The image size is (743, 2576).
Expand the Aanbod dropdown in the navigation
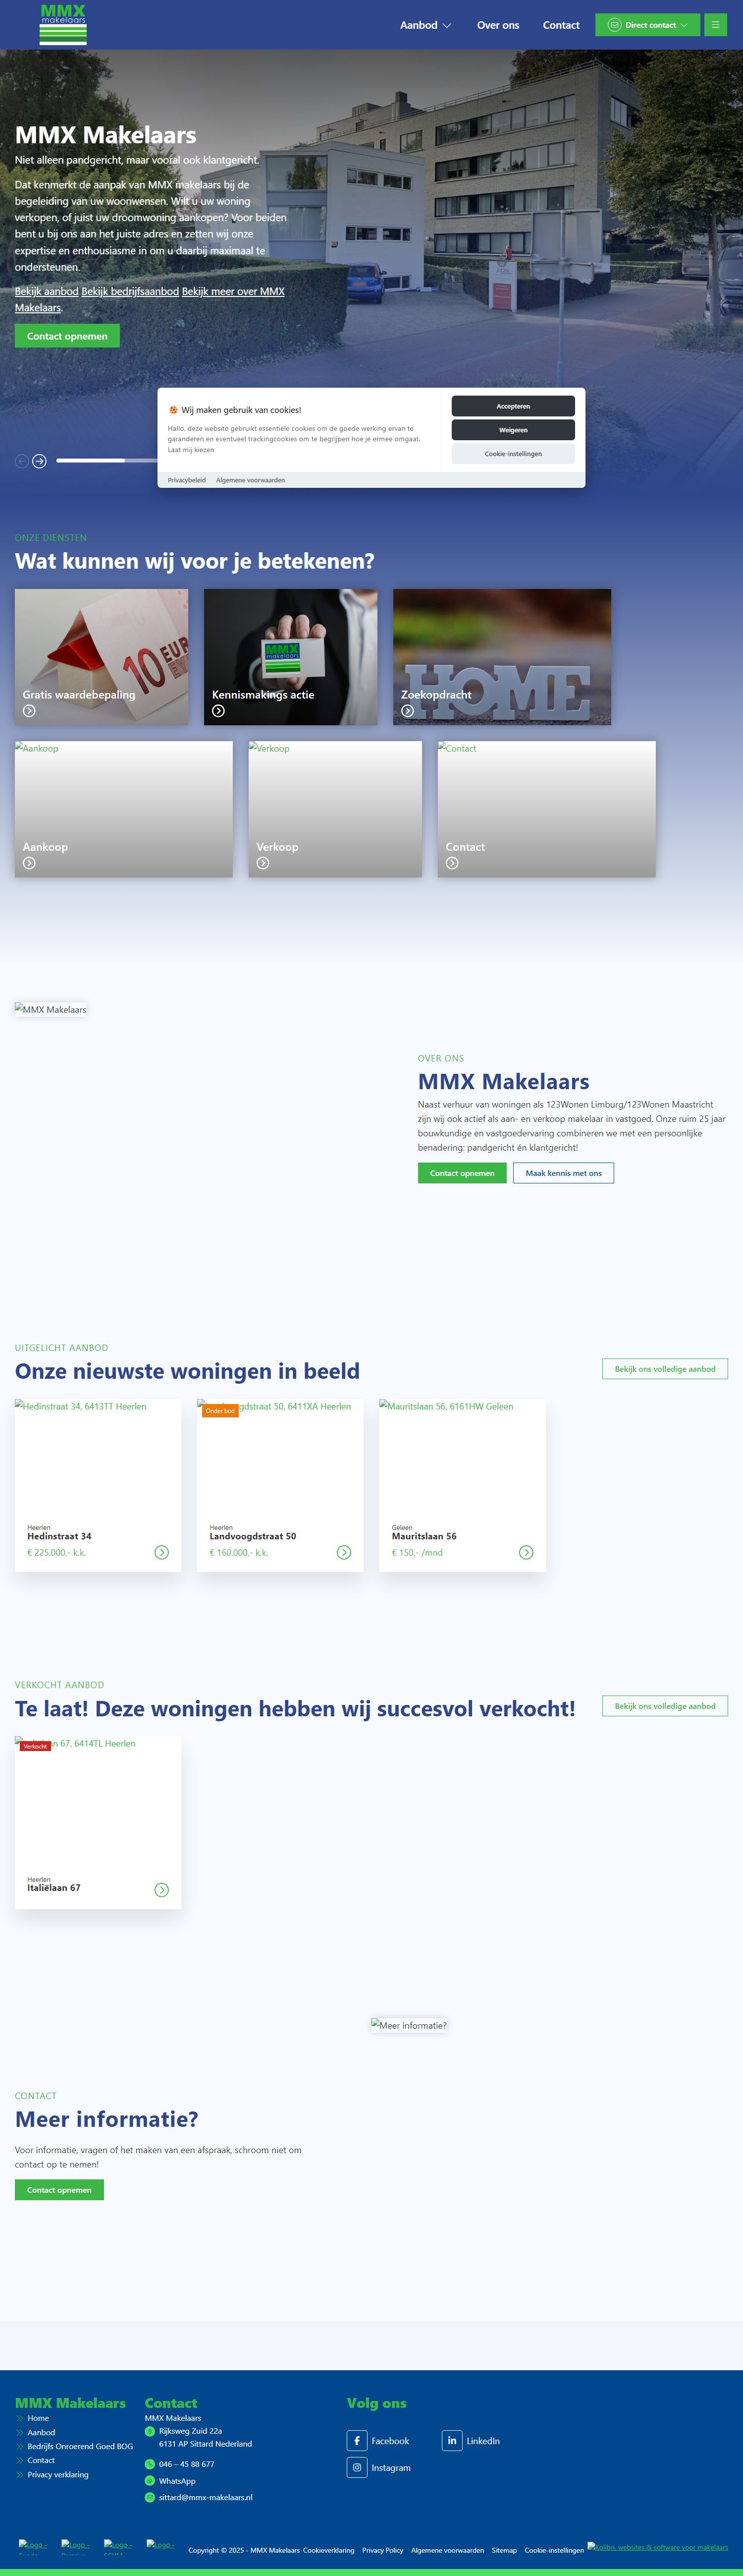425,25
